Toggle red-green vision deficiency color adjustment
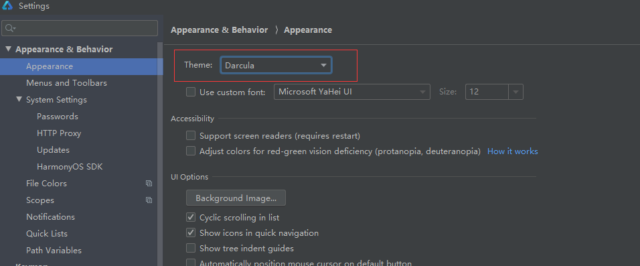Screen dimensions: 640x266 click(x=191, y=151)
